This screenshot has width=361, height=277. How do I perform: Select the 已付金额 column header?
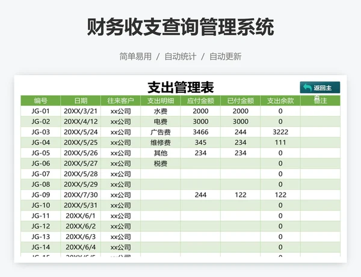240,101
